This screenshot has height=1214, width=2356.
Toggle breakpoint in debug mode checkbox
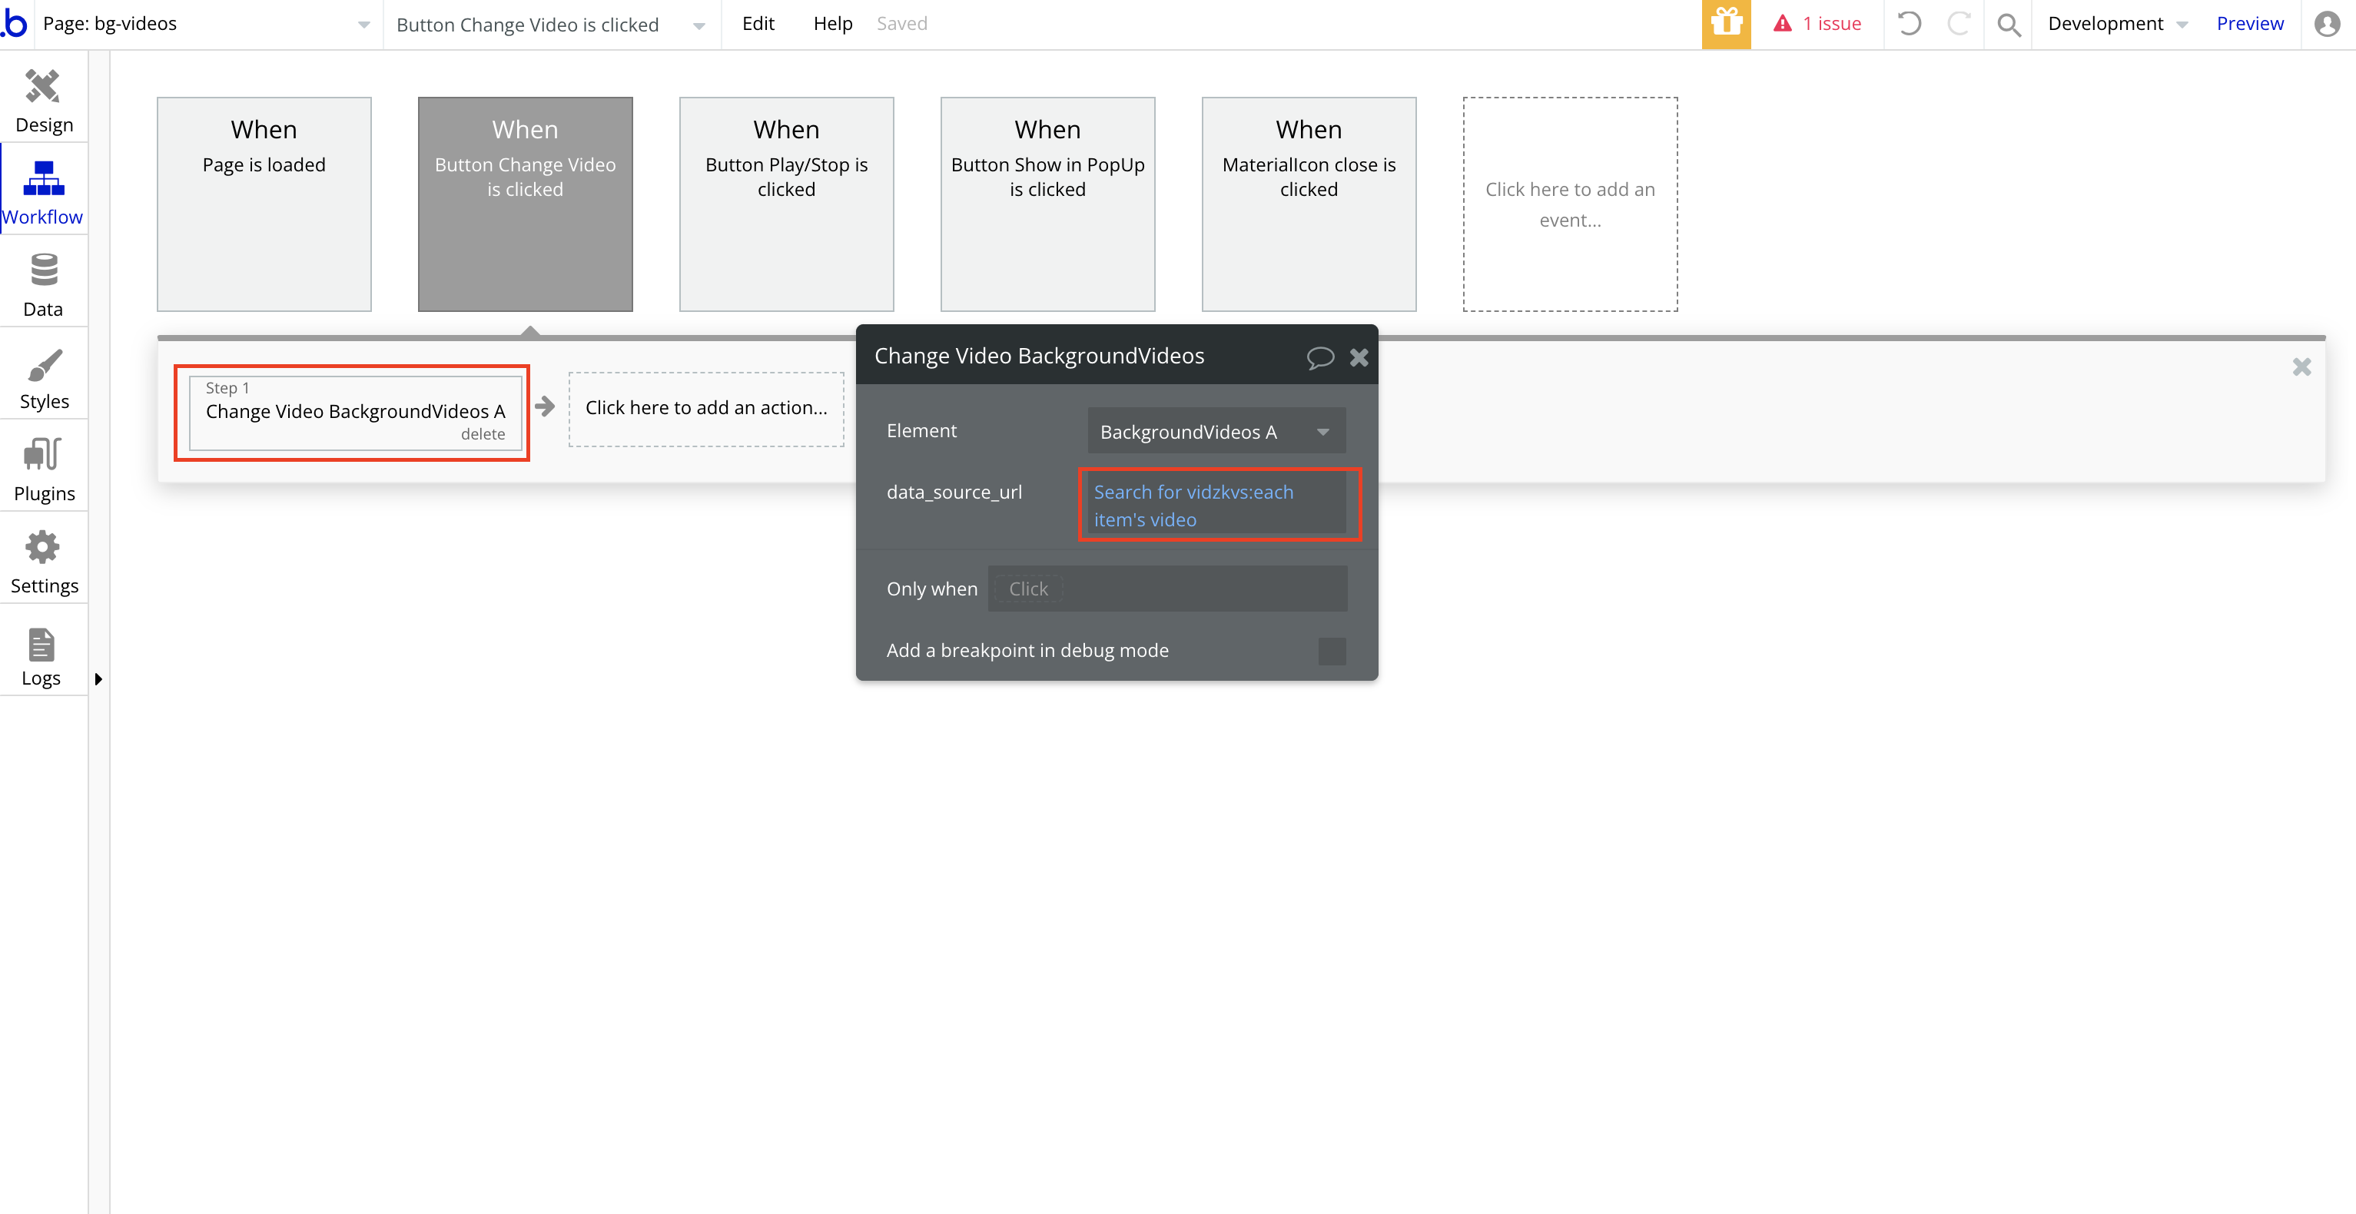[x=1332, y=652]
